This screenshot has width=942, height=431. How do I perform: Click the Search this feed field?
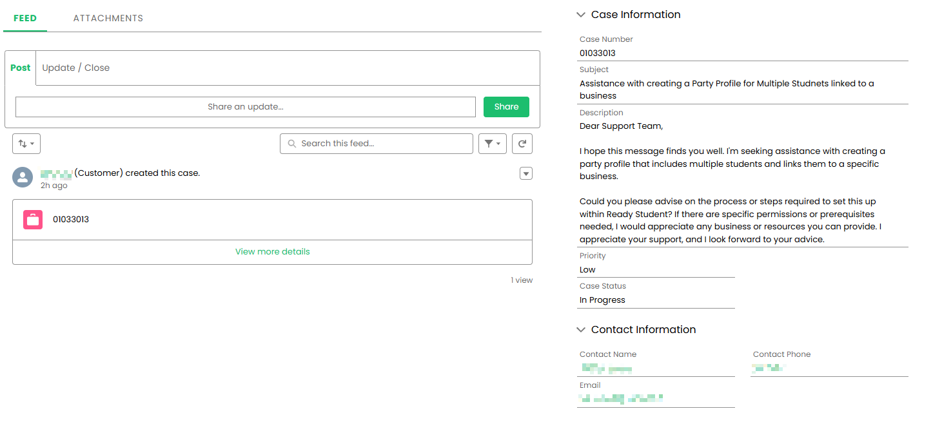(x=377, y=144)
